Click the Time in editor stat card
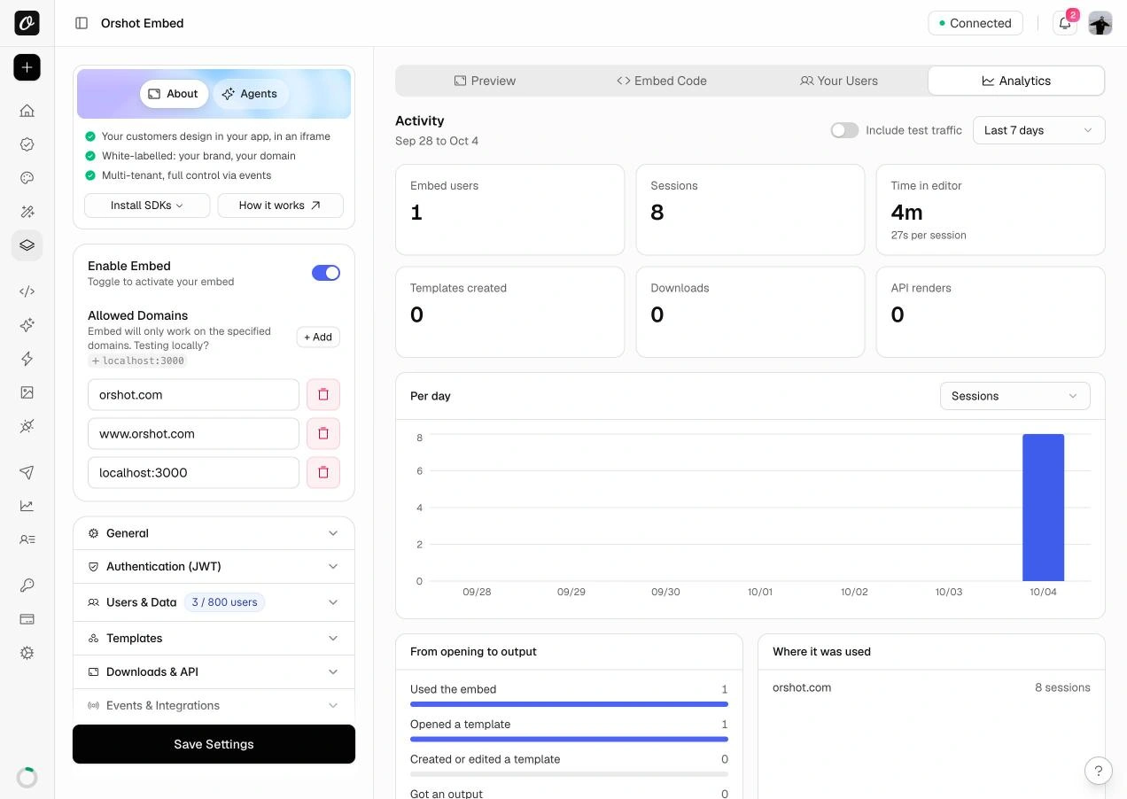The image size is (1127, 799). tap(991, 210)
